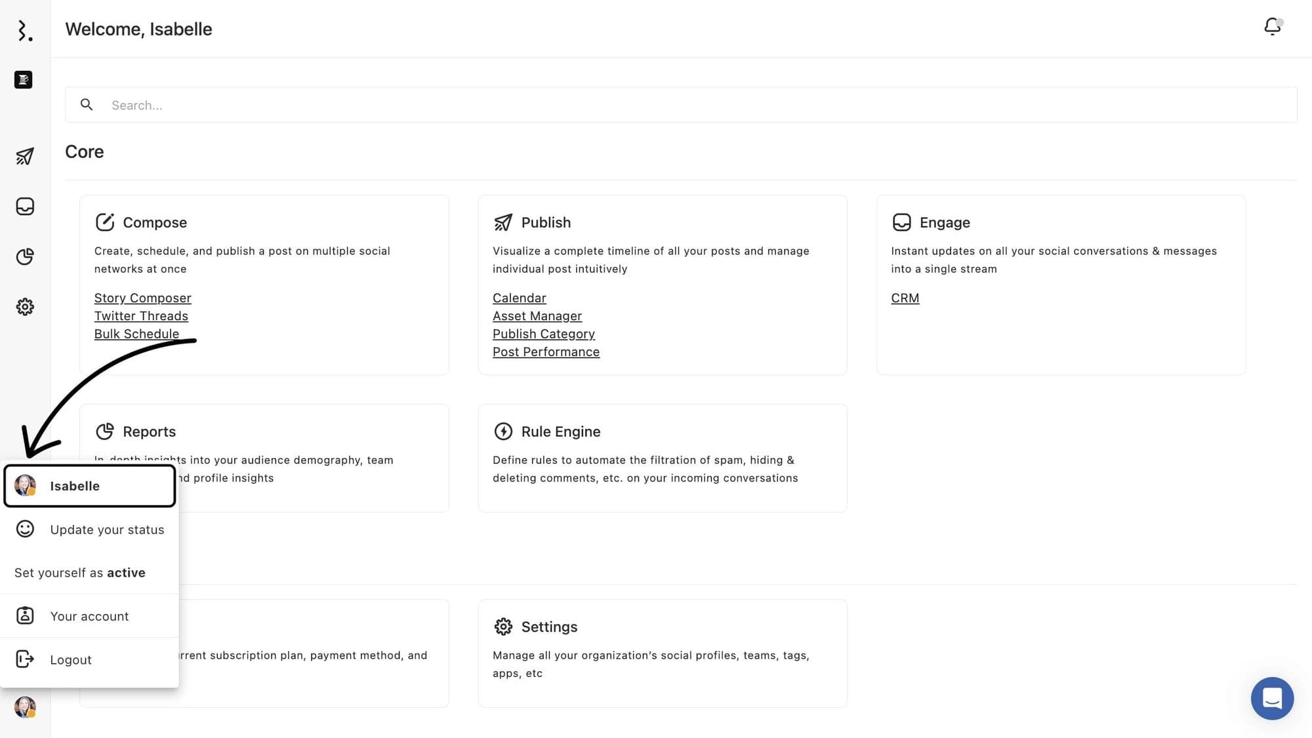Expand the Compose card options

154,222
